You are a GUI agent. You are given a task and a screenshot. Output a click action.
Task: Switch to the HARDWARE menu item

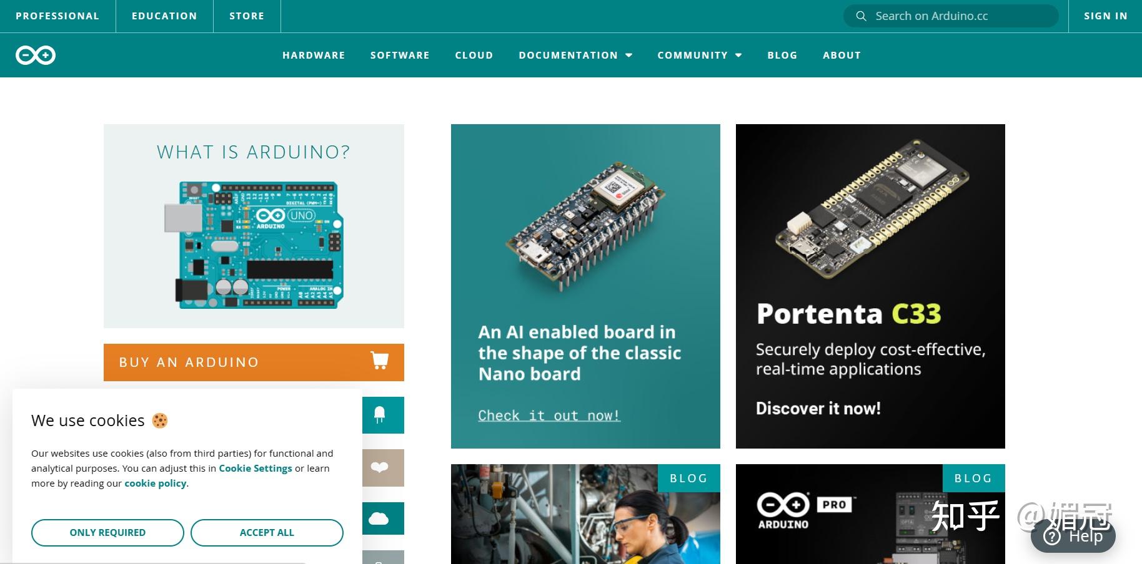point(314,55)
